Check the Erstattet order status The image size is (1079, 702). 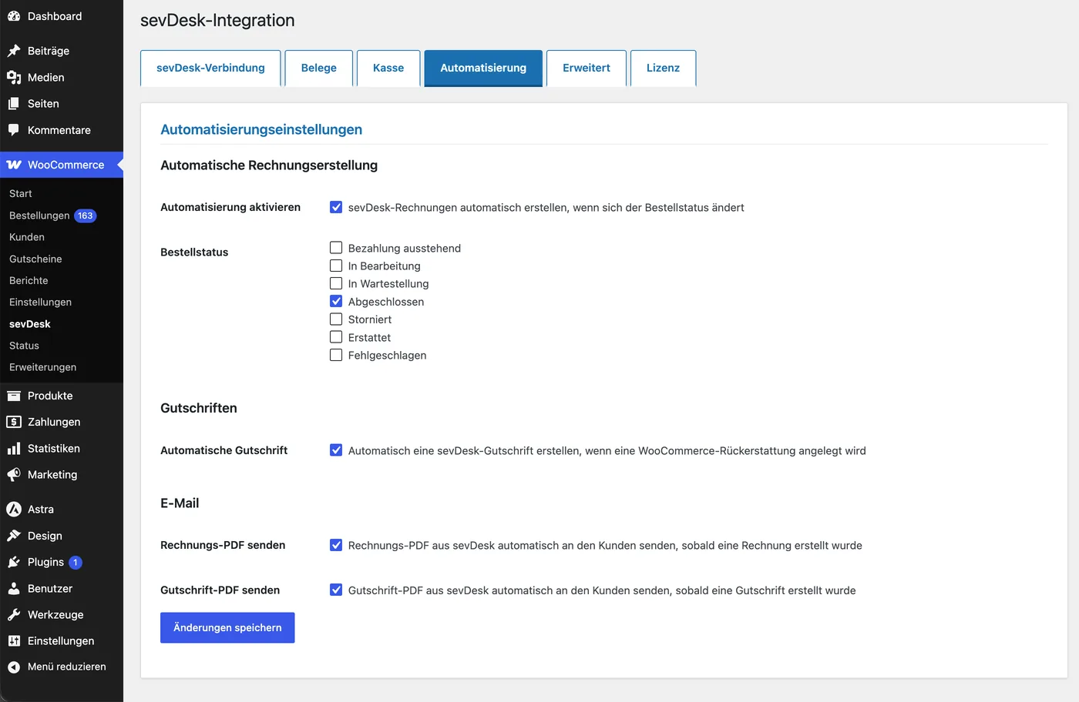(x=336, y=337)
